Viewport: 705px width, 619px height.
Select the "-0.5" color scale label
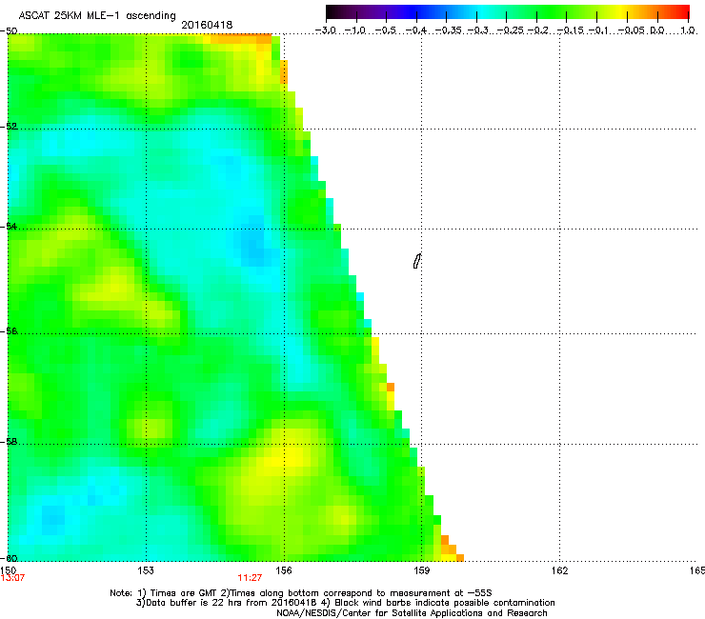[x=386, y=30]
